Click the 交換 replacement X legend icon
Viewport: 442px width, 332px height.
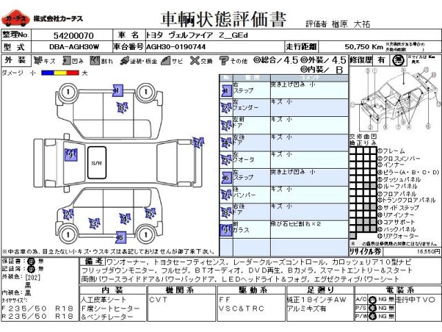pos(195,60)
